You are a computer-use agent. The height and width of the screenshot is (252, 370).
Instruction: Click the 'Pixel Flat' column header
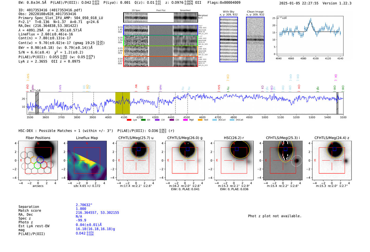pyautogui.click(x=161, y=11)
